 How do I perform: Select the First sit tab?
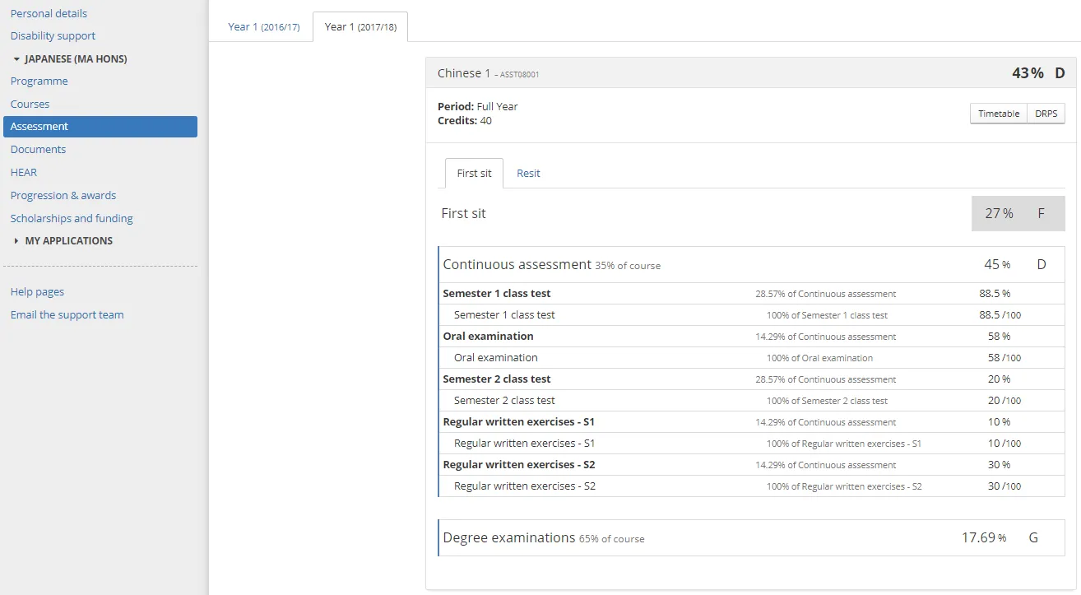tap(473, 173)
